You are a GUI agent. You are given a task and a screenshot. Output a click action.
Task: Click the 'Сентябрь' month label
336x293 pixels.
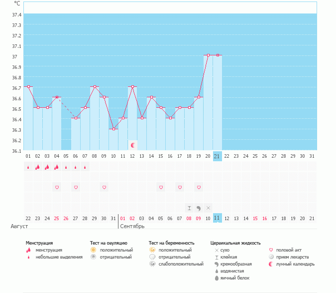tap(132, 226)
